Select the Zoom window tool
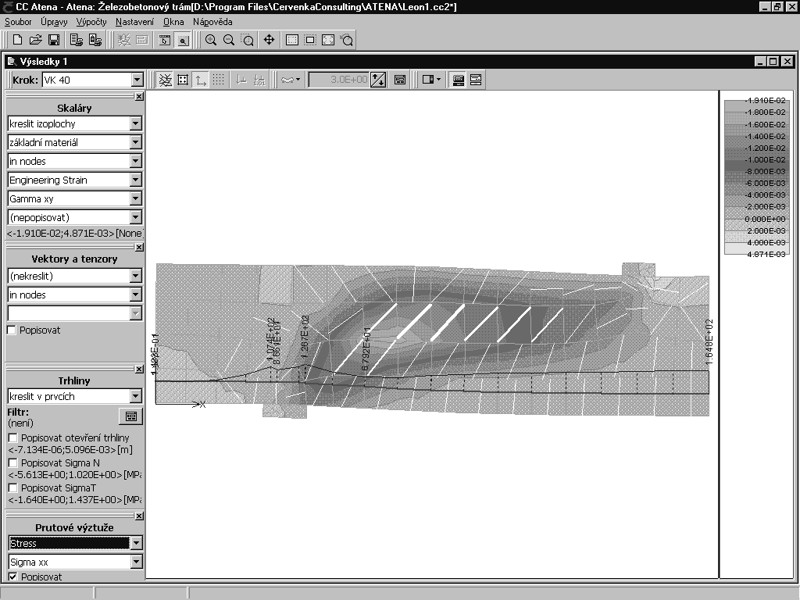This screenshot has height=600, width=800. coord(248,40)
